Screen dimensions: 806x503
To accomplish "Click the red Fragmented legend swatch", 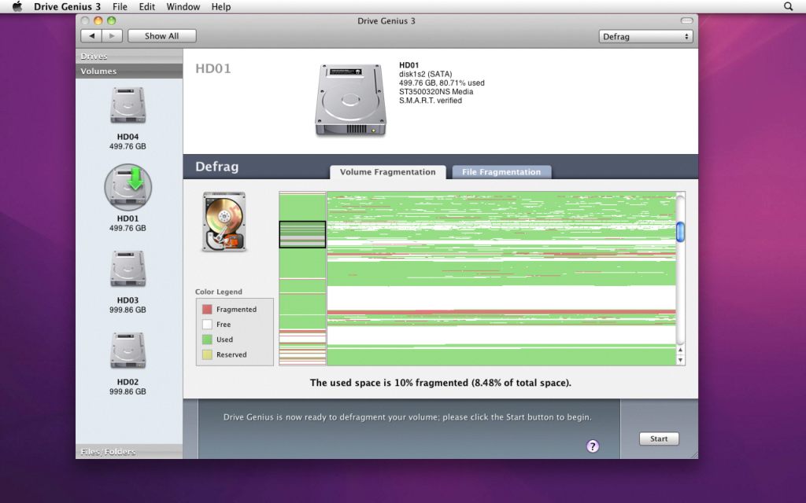I will (x=207, y=310).
